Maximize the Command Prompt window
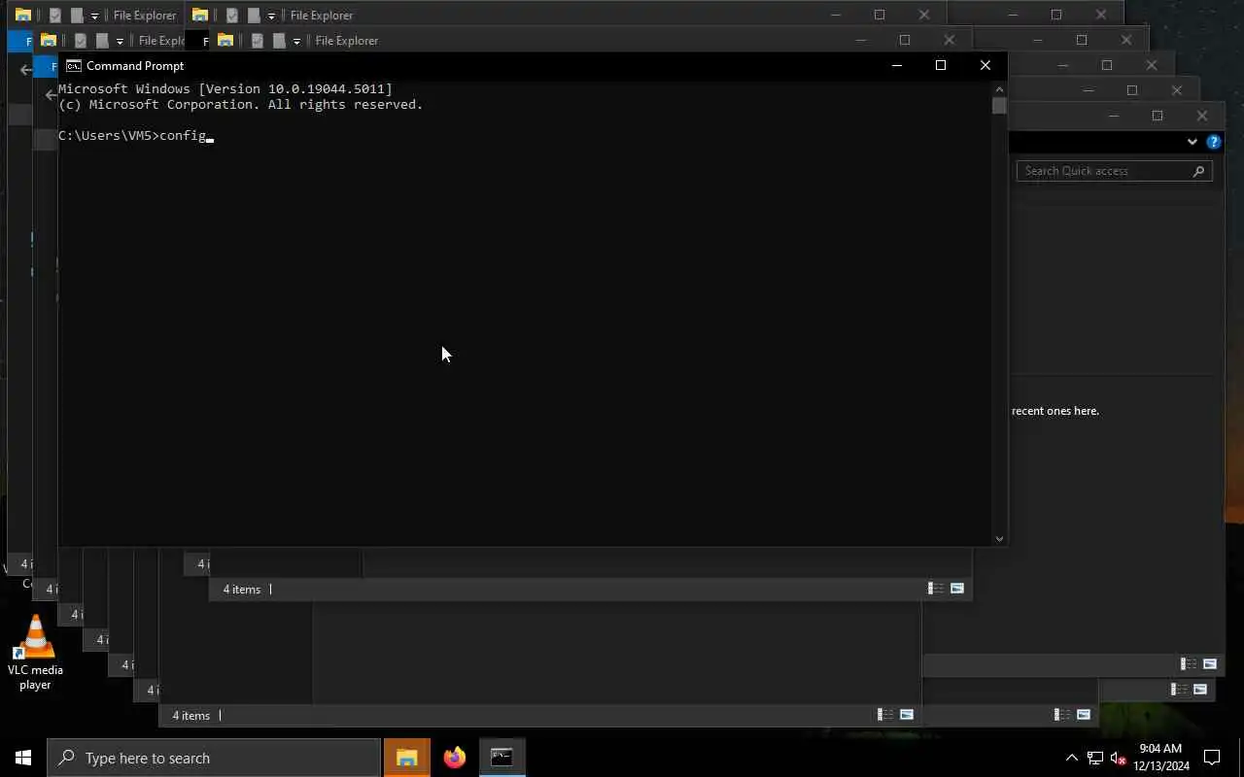This screenshot has height=777, width=1244. click(941, 65)
